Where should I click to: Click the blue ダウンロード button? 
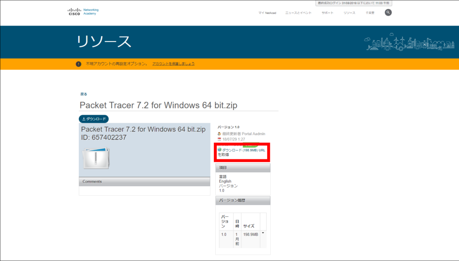click(94, 119)
